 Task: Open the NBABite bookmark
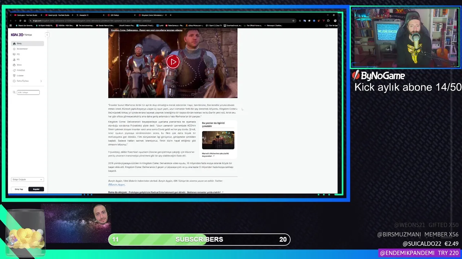tap(65, 26)
